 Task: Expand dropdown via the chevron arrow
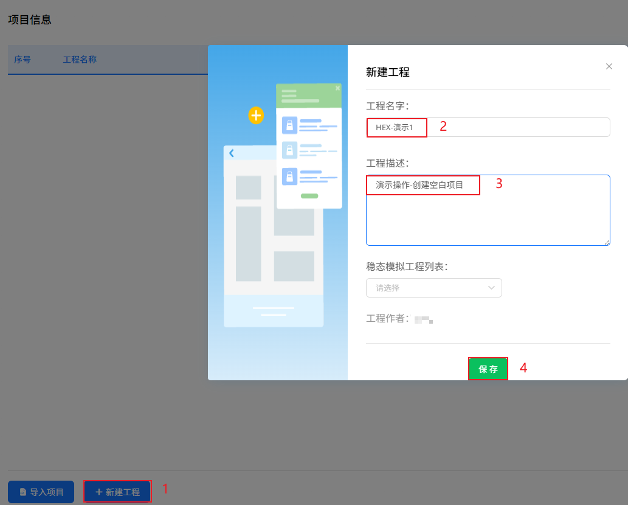(x=491, y=288)
